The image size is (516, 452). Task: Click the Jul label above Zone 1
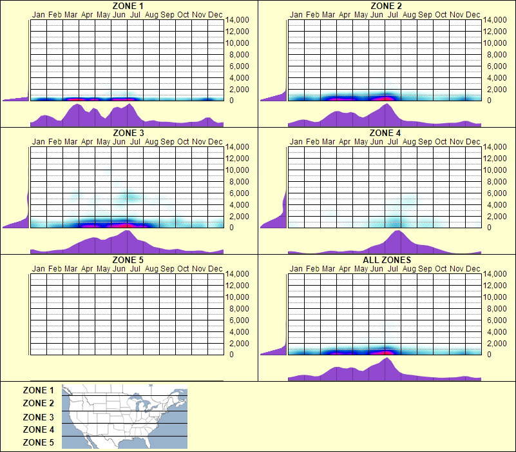pos(135,15)
